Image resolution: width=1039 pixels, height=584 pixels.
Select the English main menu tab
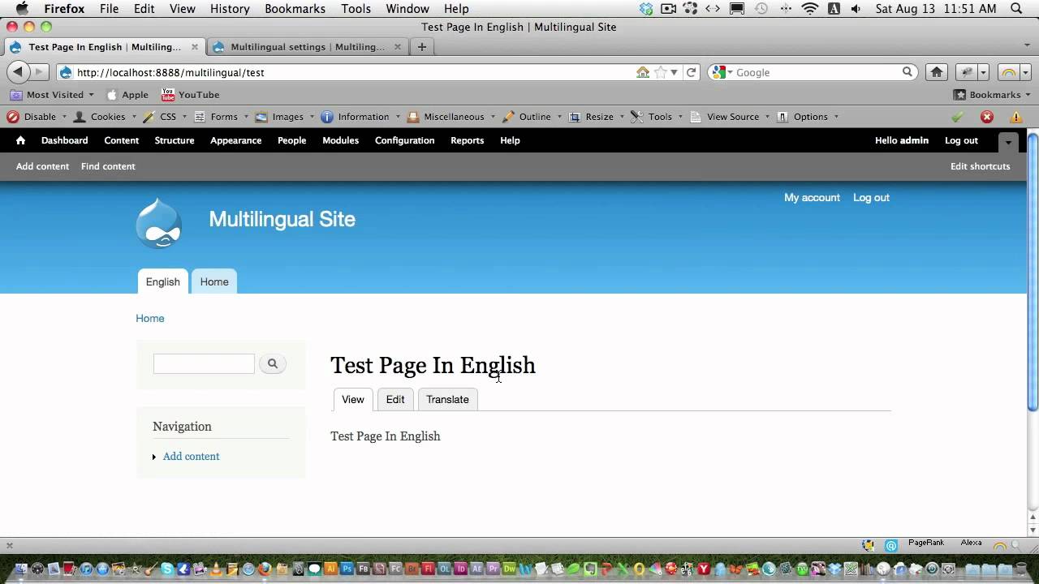pos(163,281)
